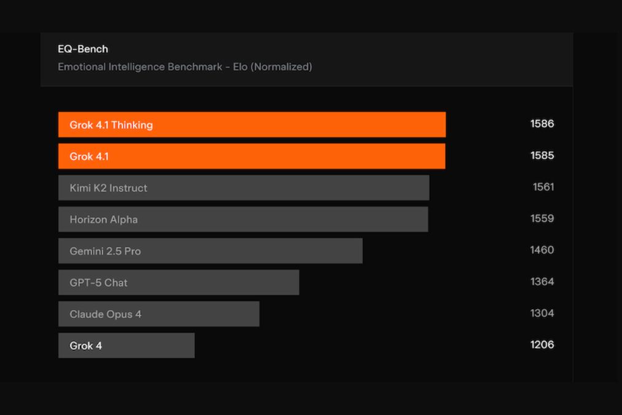Click the 1460 Elo score

542,250
